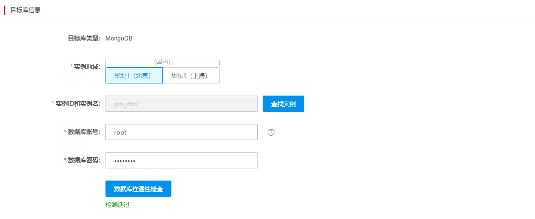The height and width of the screenshot is (219, 535).
Task: Click the 数据库账号 field label
Action: pyautogui.click(x=84, y=132)
